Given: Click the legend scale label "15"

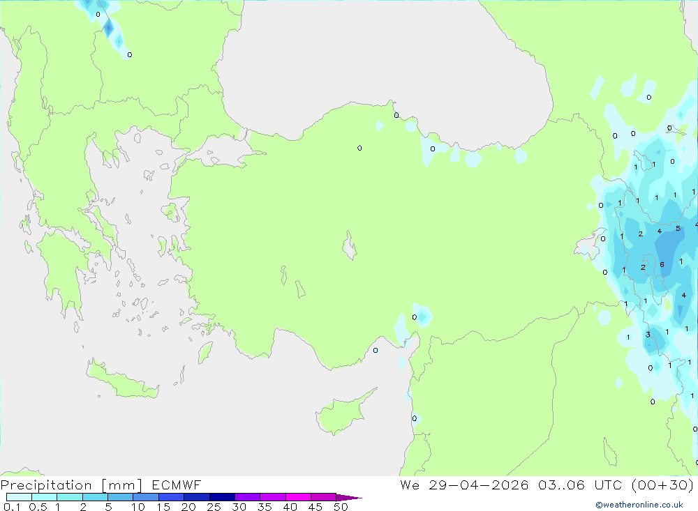Looking at the screenshot, I should tap(163, 507).
